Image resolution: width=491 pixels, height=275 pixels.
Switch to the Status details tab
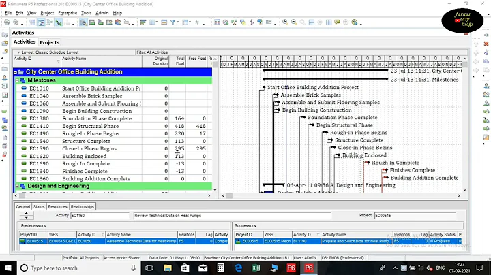[x=39, y=206]
